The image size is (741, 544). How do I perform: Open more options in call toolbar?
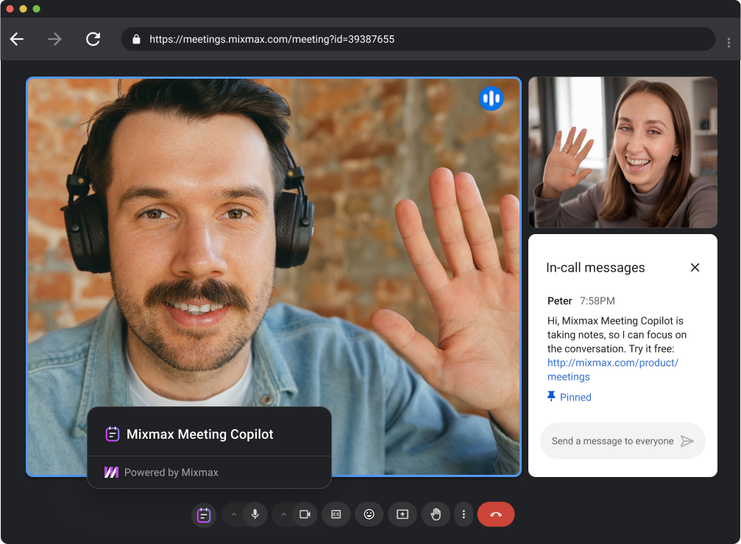point(464,515)
